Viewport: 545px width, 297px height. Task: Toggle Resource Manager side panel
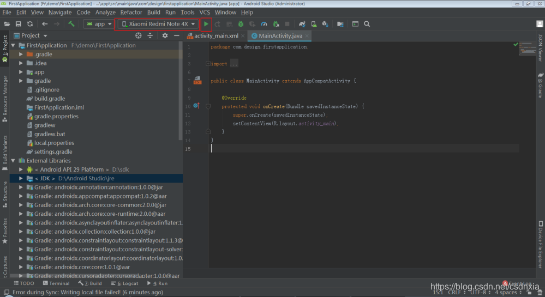pos(5,99)
